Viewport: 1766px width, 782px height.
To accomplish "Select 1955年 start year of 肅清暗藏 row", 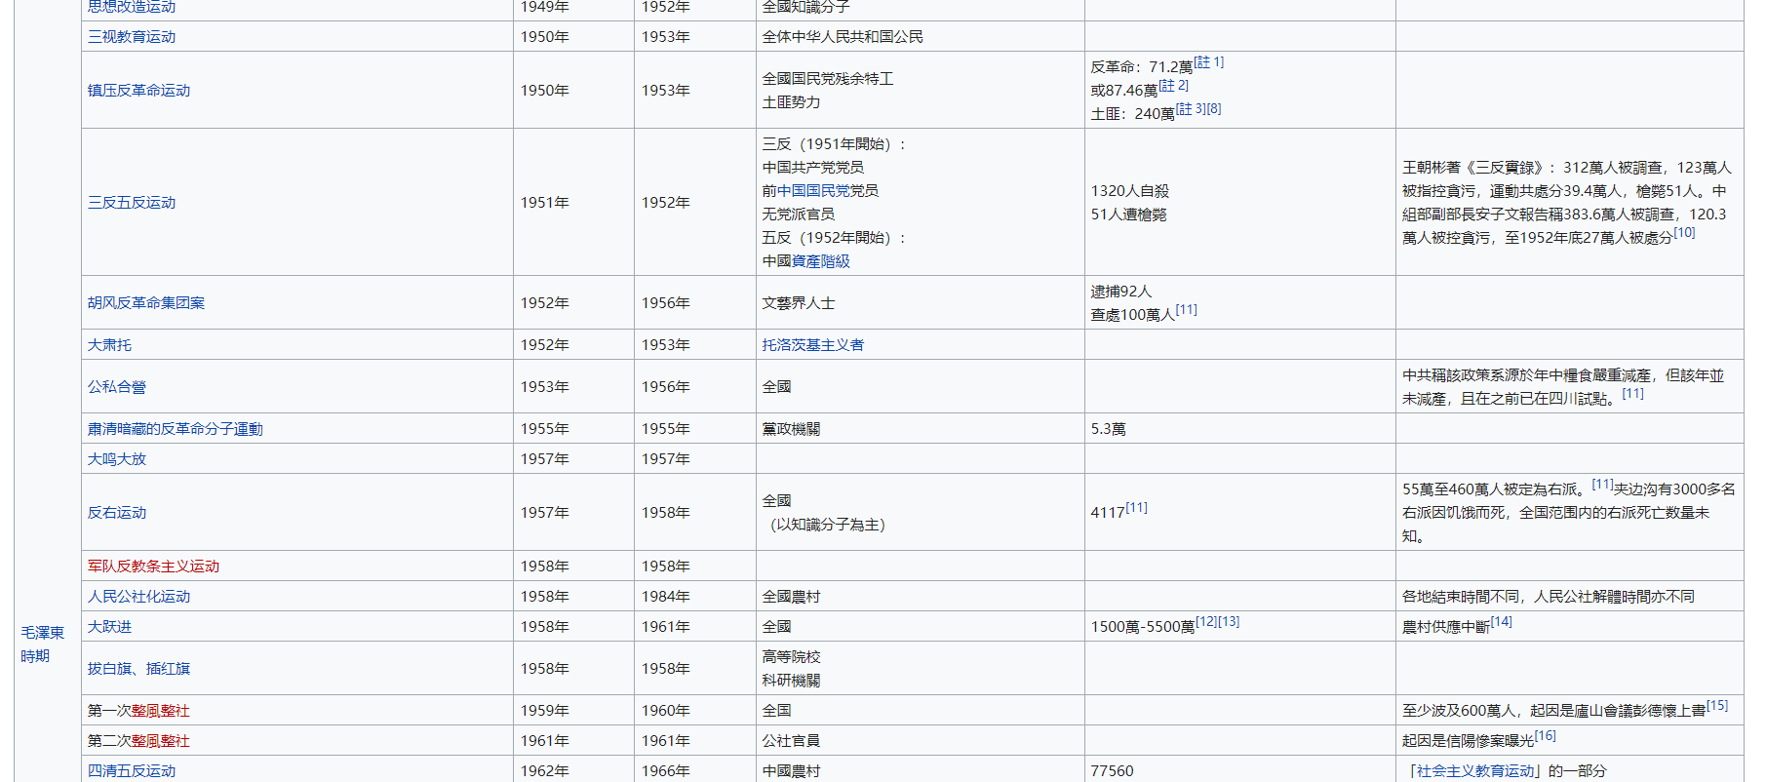I will pyautogui.click(x=545, y=429).
